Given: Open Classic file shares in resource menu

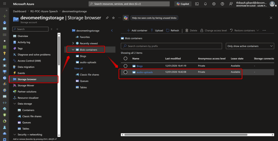Looking at the screenshot, I should click(32, 116).
